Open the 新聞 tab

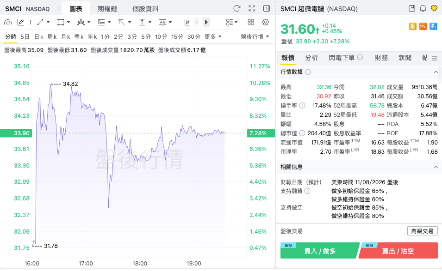point(405,58)
